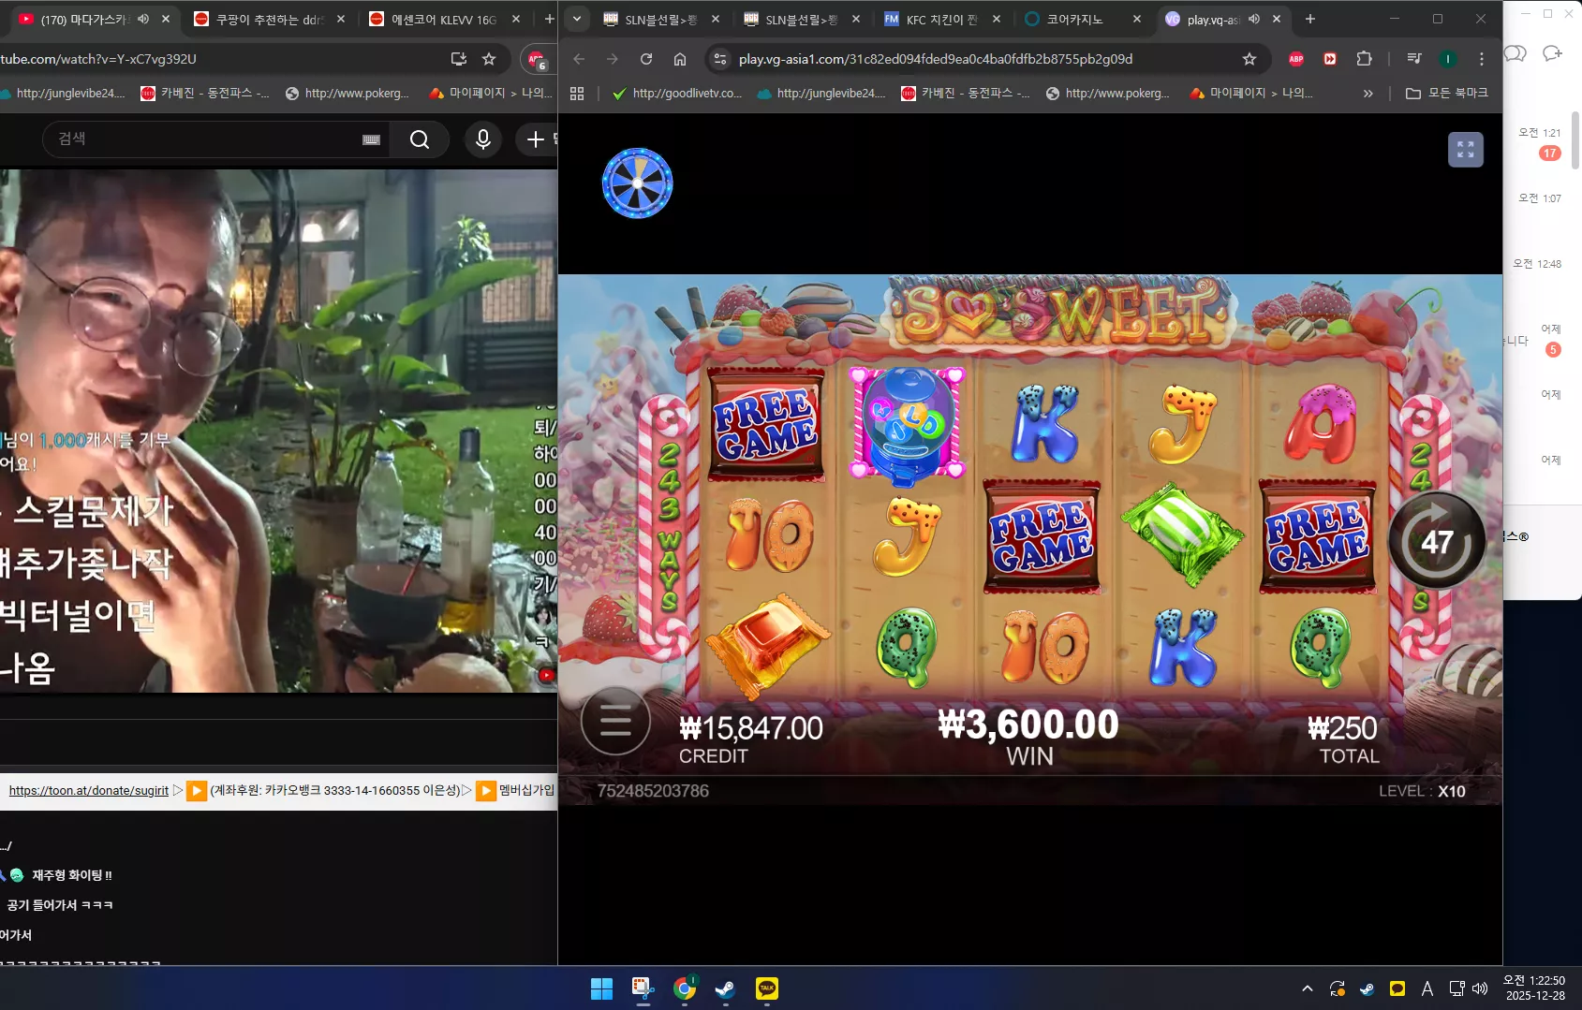Bookmark the YouTube page with the star
The width and height of the screenshot is (1582, 1010).
[x=489, y=59]
